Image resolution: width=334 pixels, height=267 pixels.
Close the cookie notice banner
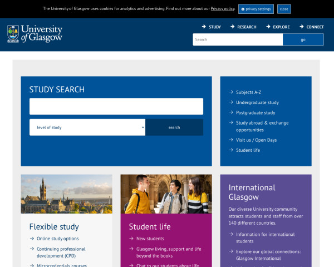point(284,9)
